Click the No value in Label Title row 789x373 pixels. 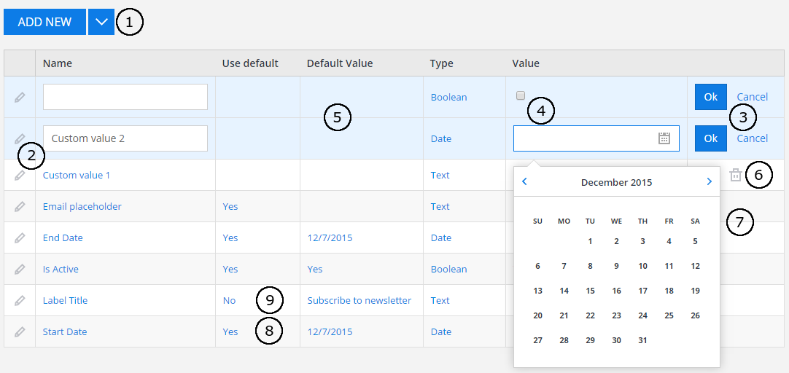click(230, 301)
